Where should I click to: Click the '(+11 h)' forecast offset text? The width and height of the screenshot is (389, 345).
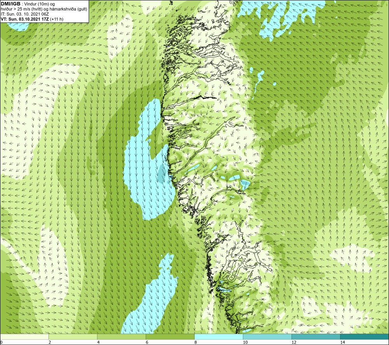[x=56, y=19]
